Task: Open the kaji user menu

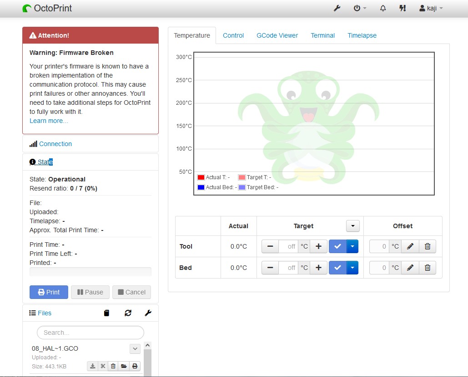Action: click(x=431, y=8)
